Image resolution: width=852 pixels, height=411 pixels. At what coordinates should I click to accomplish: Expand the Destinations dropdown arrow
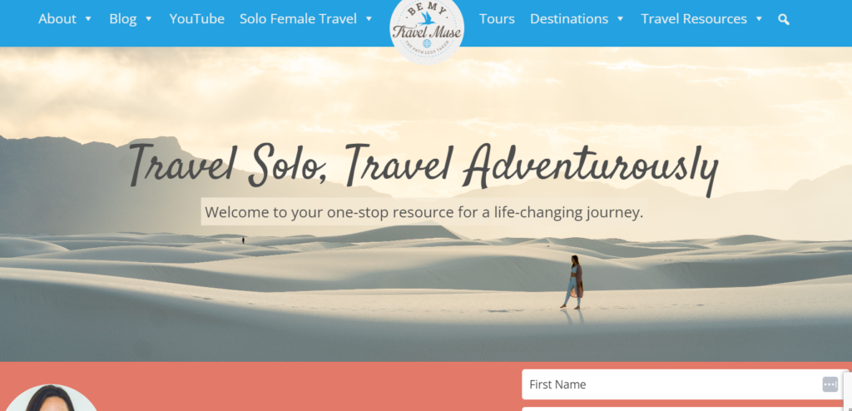620,19
